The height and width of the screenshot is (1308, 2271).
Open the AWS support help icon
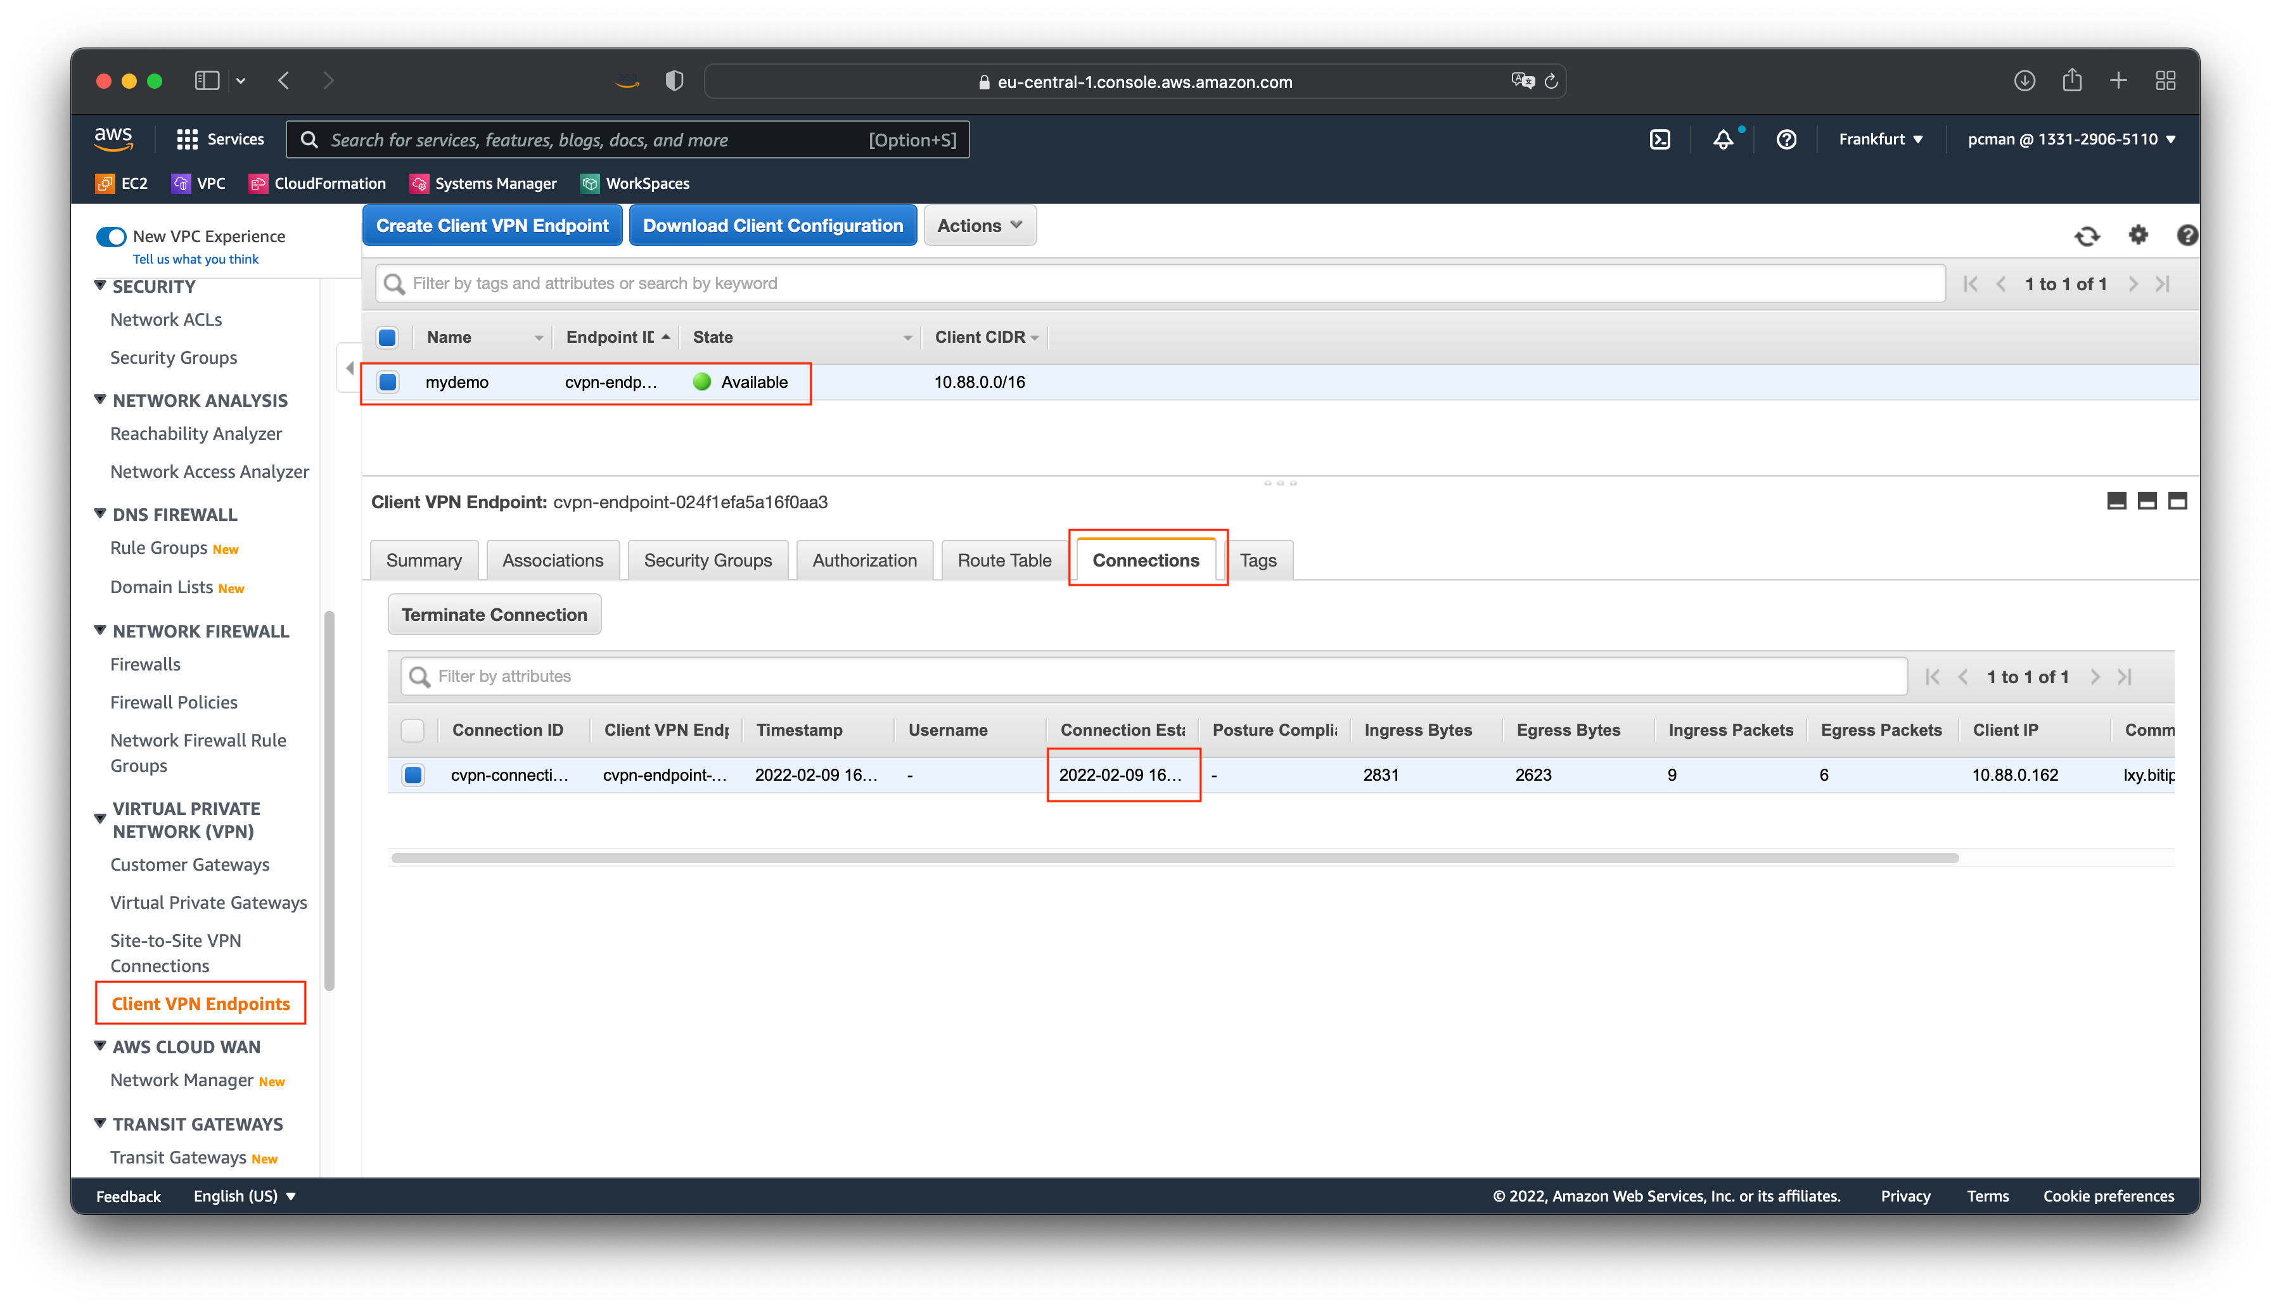point(1785,139)
